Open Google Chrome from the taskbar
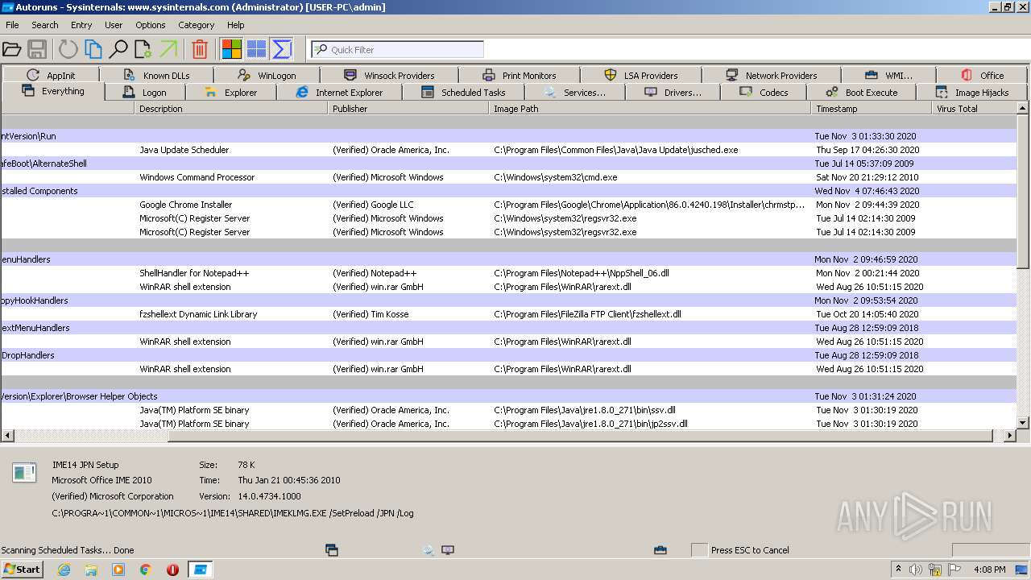1031x580 pixels. tap(145, 570)
